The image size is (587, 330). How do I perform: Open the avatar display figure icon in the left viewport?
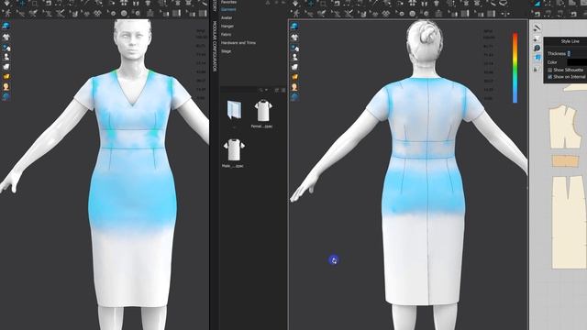coord(6,57)
